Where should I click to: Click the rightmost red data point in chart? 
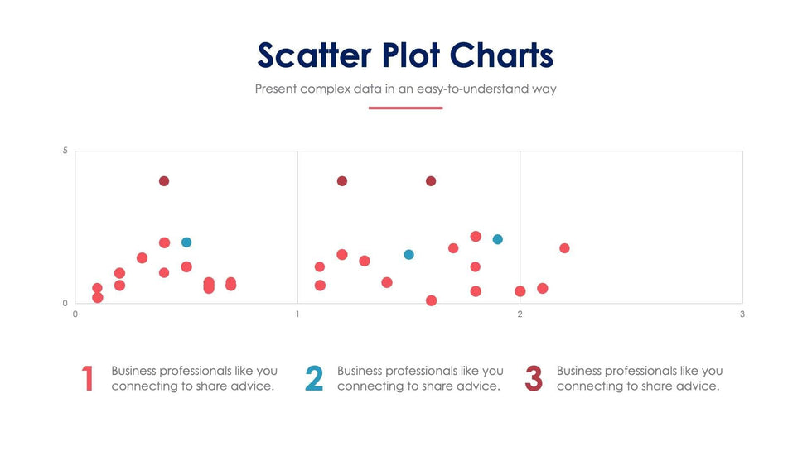[x=564, y=248]
